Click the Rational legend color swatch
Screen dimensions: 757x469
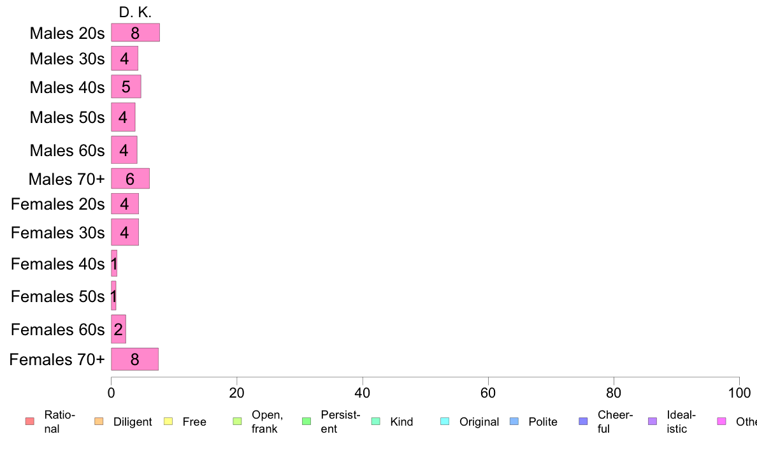[x=29, y=421]
